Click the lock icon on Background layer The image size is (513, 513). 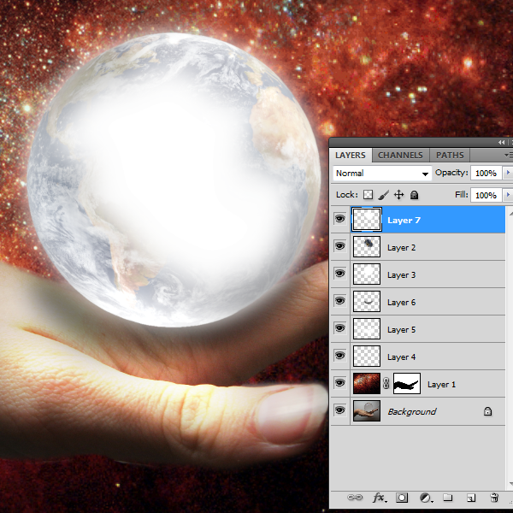(x=487, y=411)
